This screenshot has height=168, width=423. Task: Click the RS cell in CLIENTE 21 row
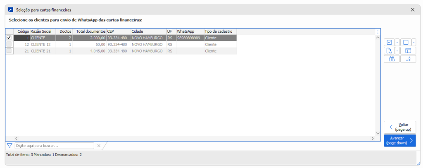click(x=171, y=51)
